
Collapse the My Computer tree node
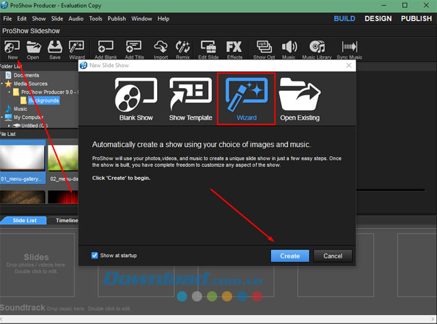[x=2, y=117]
